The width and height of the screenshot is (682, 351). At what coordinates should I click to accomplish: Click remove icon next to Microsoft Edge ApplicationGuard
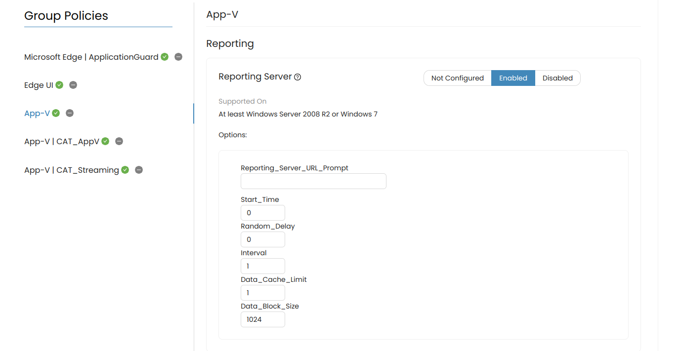pos(178,57)
